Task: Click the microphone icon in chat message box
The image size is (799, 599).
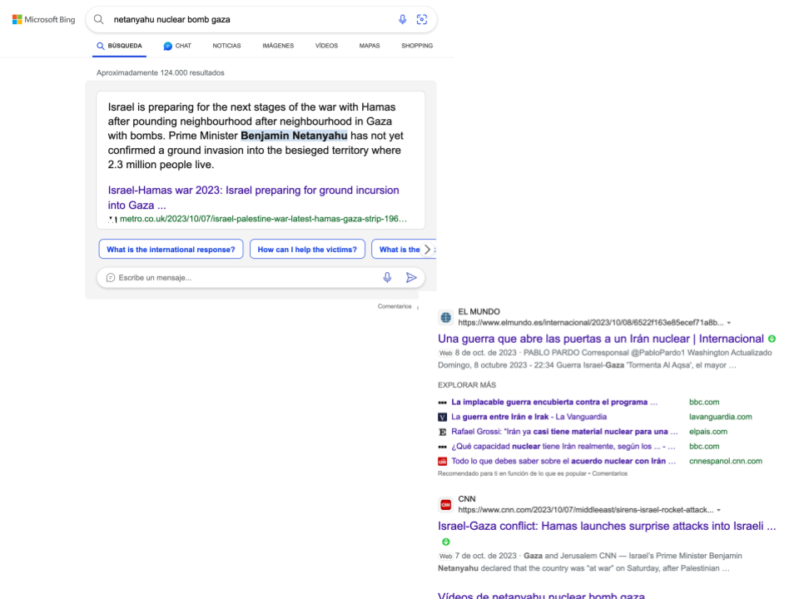Action: 387,278
